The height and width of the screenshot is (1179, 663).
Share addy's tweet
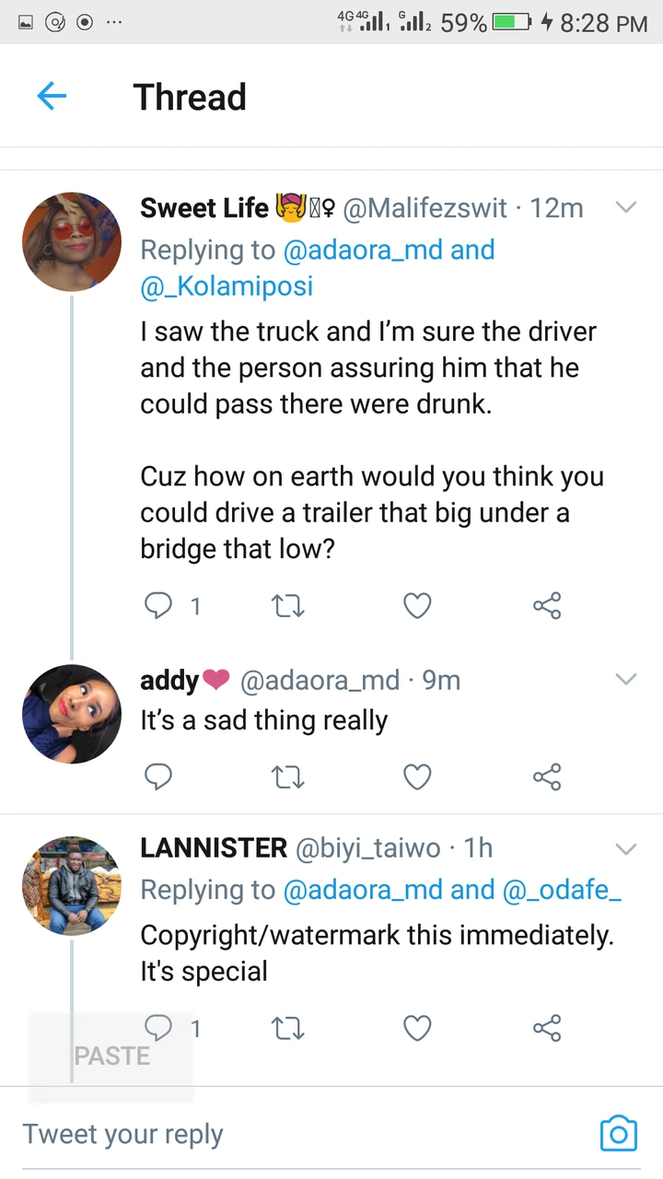tap(547, 777)
